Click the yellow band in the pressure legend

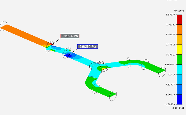(180, 50)
